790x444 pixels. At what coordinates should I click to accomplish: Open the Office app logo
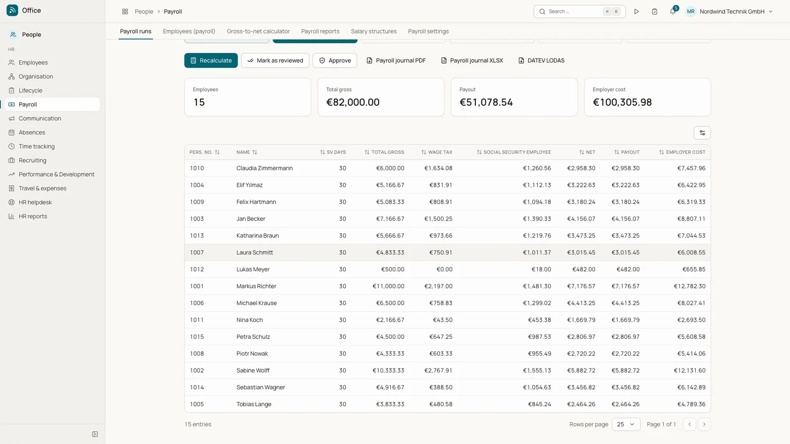click(x=12, y=10)
